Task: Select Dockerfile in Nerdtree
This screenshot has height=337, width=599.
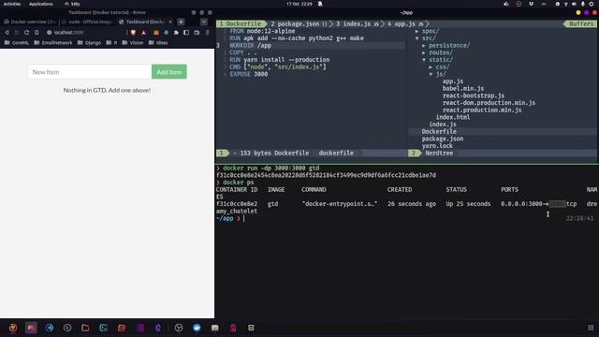Action: click(439, 131)
